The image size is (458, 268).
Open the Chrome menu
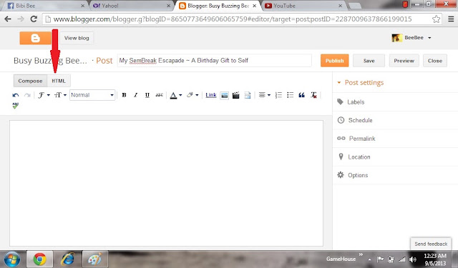pyautogui.click(x=451, y=19)
